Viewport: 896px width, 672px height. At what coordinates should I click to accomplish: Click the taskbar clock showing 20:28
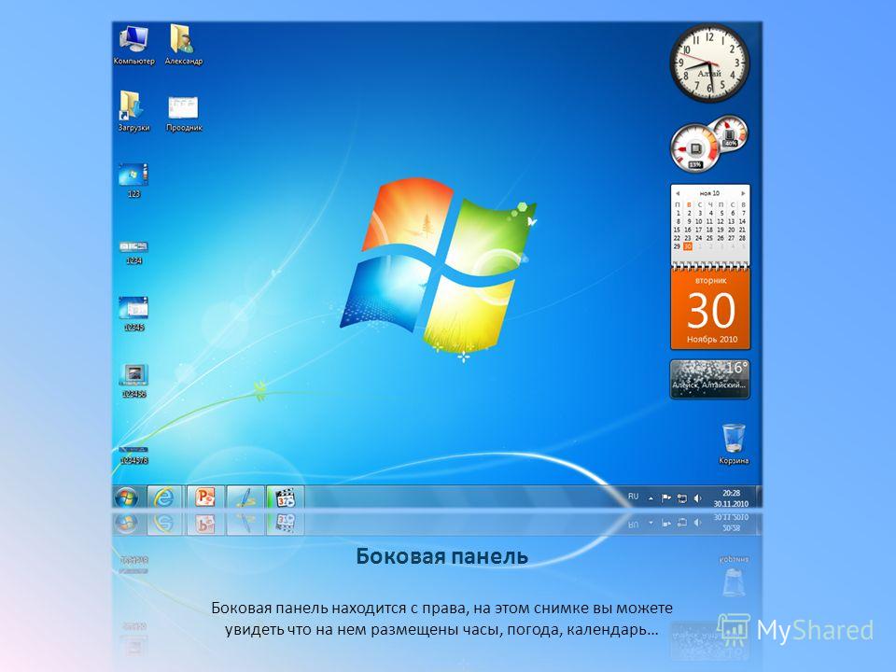(x=731, y=497)
